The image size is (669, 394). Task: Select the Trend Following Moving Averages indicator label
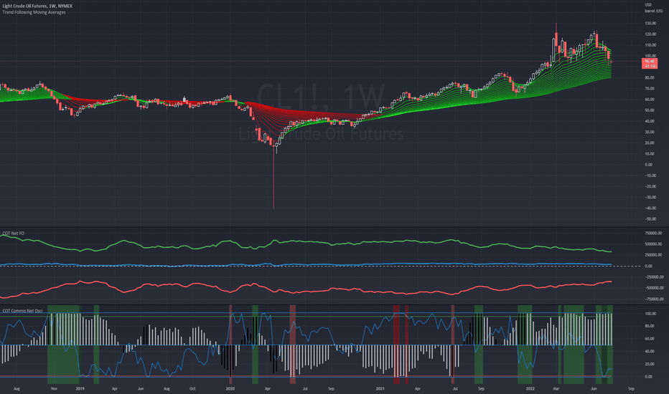34,12
